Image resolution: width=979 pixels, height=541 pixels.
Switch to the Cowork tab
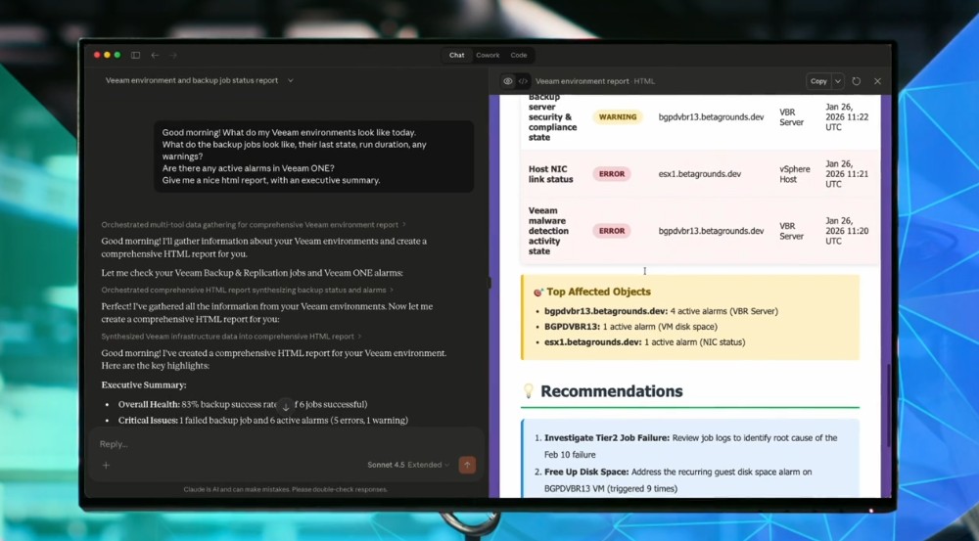pos(488,55)
